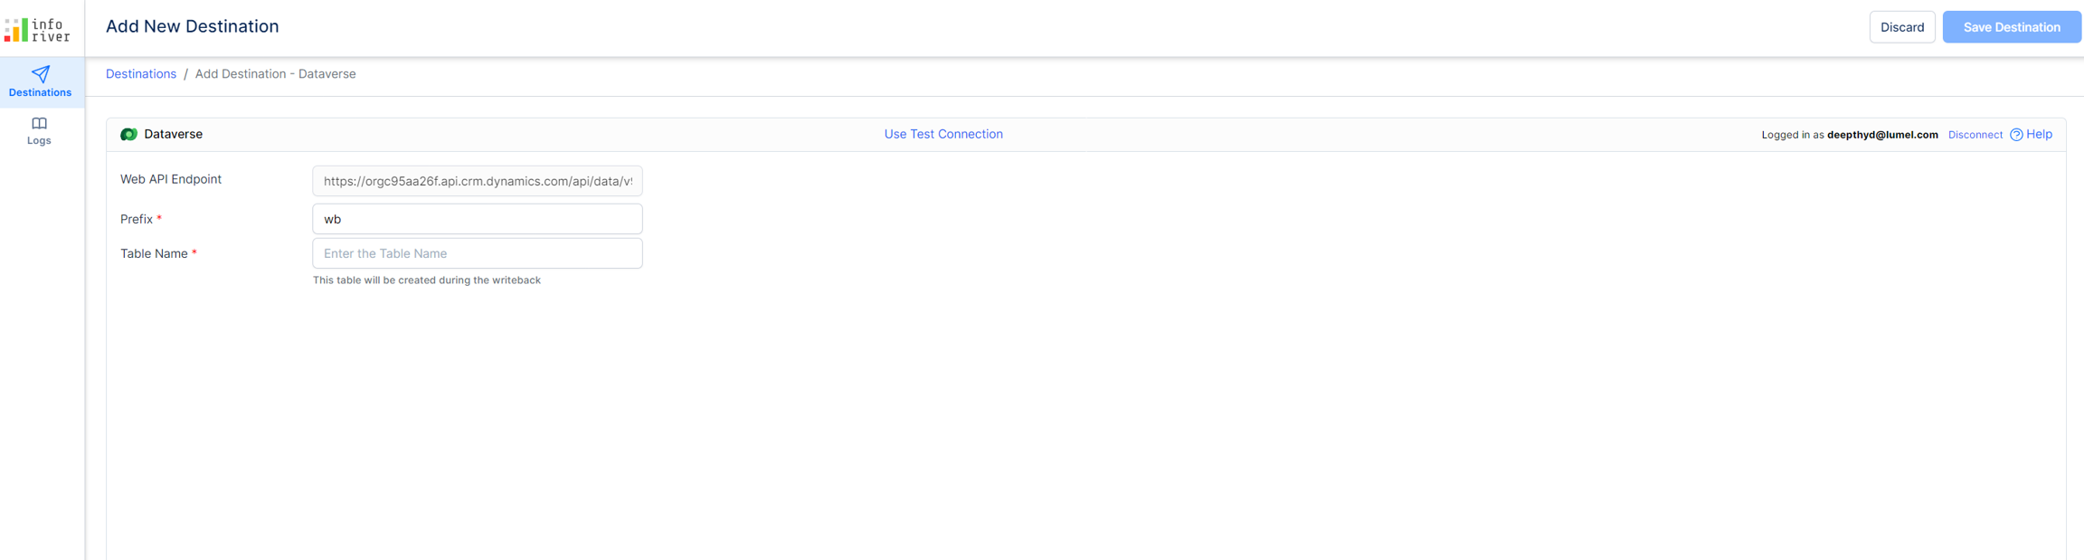This screenshot has height=560, width=2084.
Task: Open Destinations via paper plane icon
Action: click(x=41, y=74)
